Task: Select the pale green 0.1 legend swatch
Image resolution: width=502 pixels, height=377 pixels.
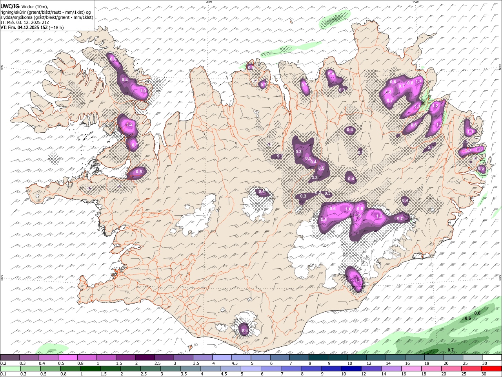Action: [x=10, y=369]
